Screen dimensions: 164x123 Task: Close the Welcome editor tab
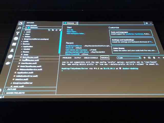tap(76, 23)
